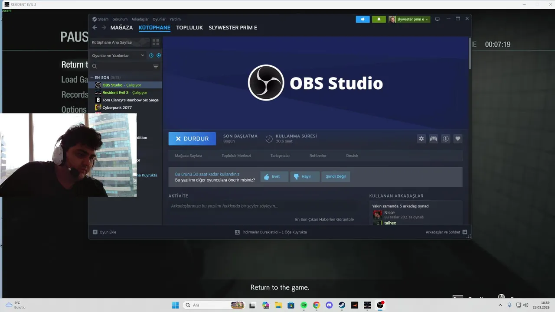
Task: Select Tom Clancy's Rainbow Six Siege
Action: [x=125, y=100]
